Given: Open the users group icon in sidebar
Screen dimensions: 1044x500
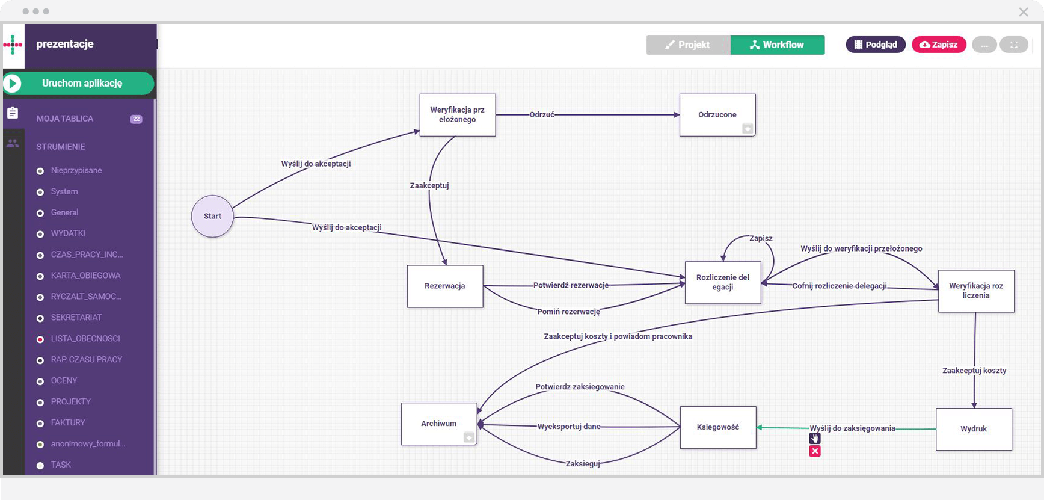Looking at the screenshot, I should 13,143.
